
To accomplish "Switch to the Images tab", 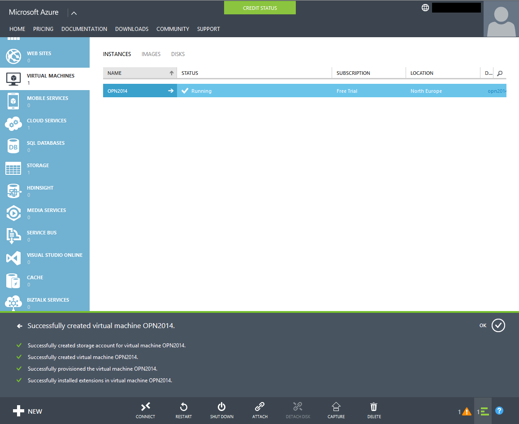I will pyautogui.click(x=151, y=54).
